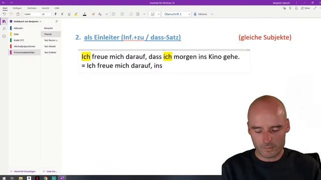Click the recent notes clock icon
Screen dimensions: 321x180
[x=4, y=36]
